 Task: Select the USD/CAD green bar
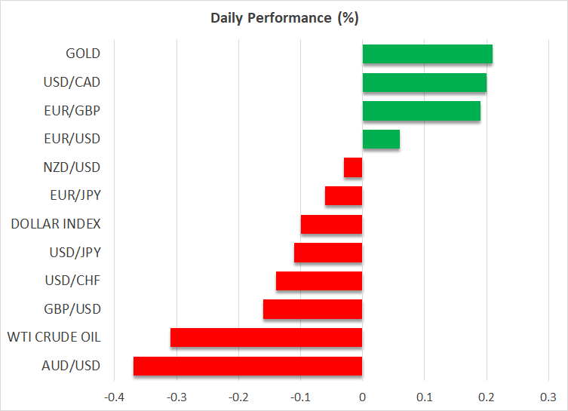tap(424, 82)
